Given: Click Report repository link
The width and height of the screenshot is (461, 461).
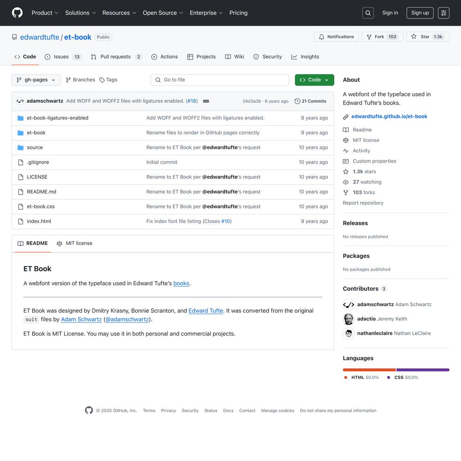Looking at the screenshot, I should (363, 203).
